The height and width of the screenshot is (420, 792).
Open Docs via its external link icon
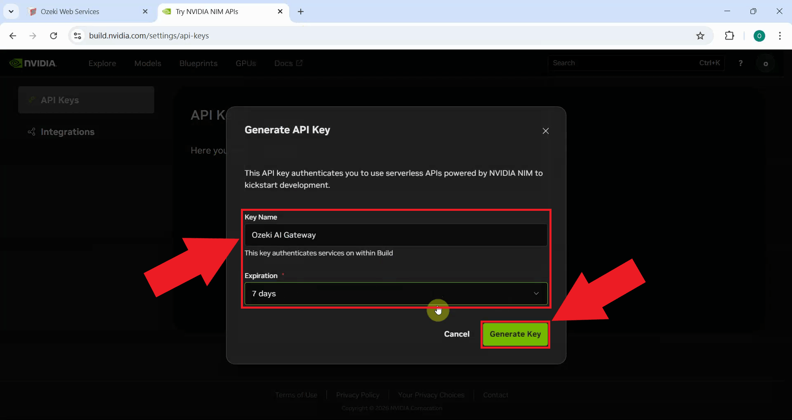coord(300,63)
